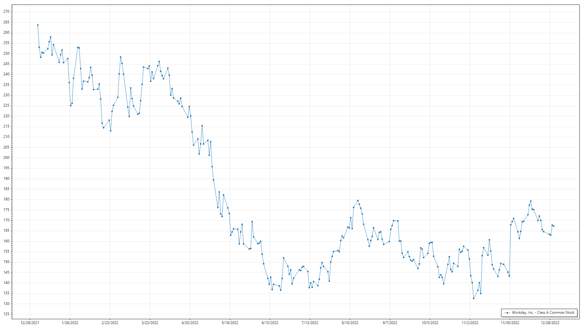Viewport: 584px width, 328px height.
Task: Click the 9/7/2022 x-axis label
Action: click(390, 323)
